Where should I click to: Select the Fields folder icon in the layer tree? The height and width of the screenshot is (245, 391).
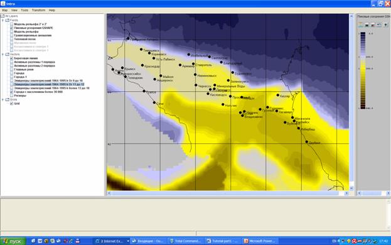tap(8, 20)
